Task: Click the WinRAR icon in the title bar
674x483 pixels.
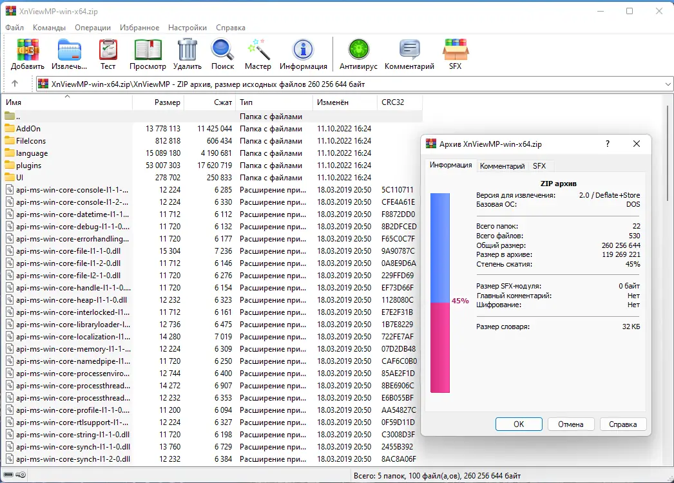Action: coord(10,11)
